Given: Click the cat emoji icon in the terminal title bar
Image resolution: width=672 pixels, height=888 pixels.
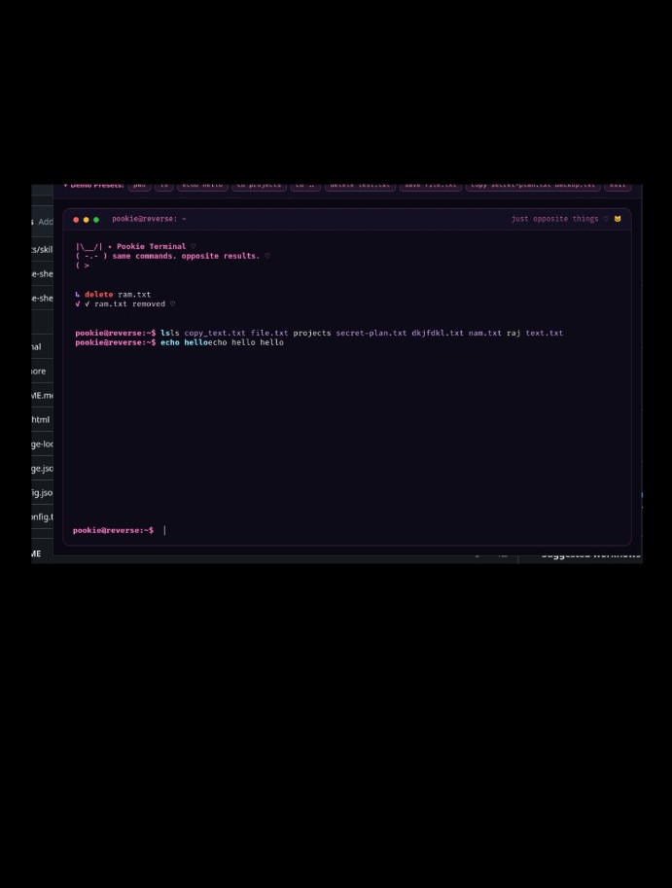Looking at the screenshot, I should pos(618,219).
